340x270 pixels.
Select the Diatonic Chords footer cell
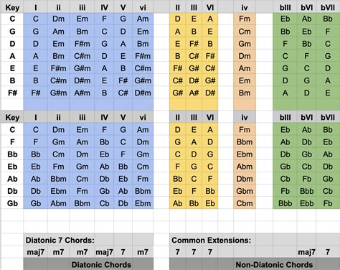tap(101, 264)
